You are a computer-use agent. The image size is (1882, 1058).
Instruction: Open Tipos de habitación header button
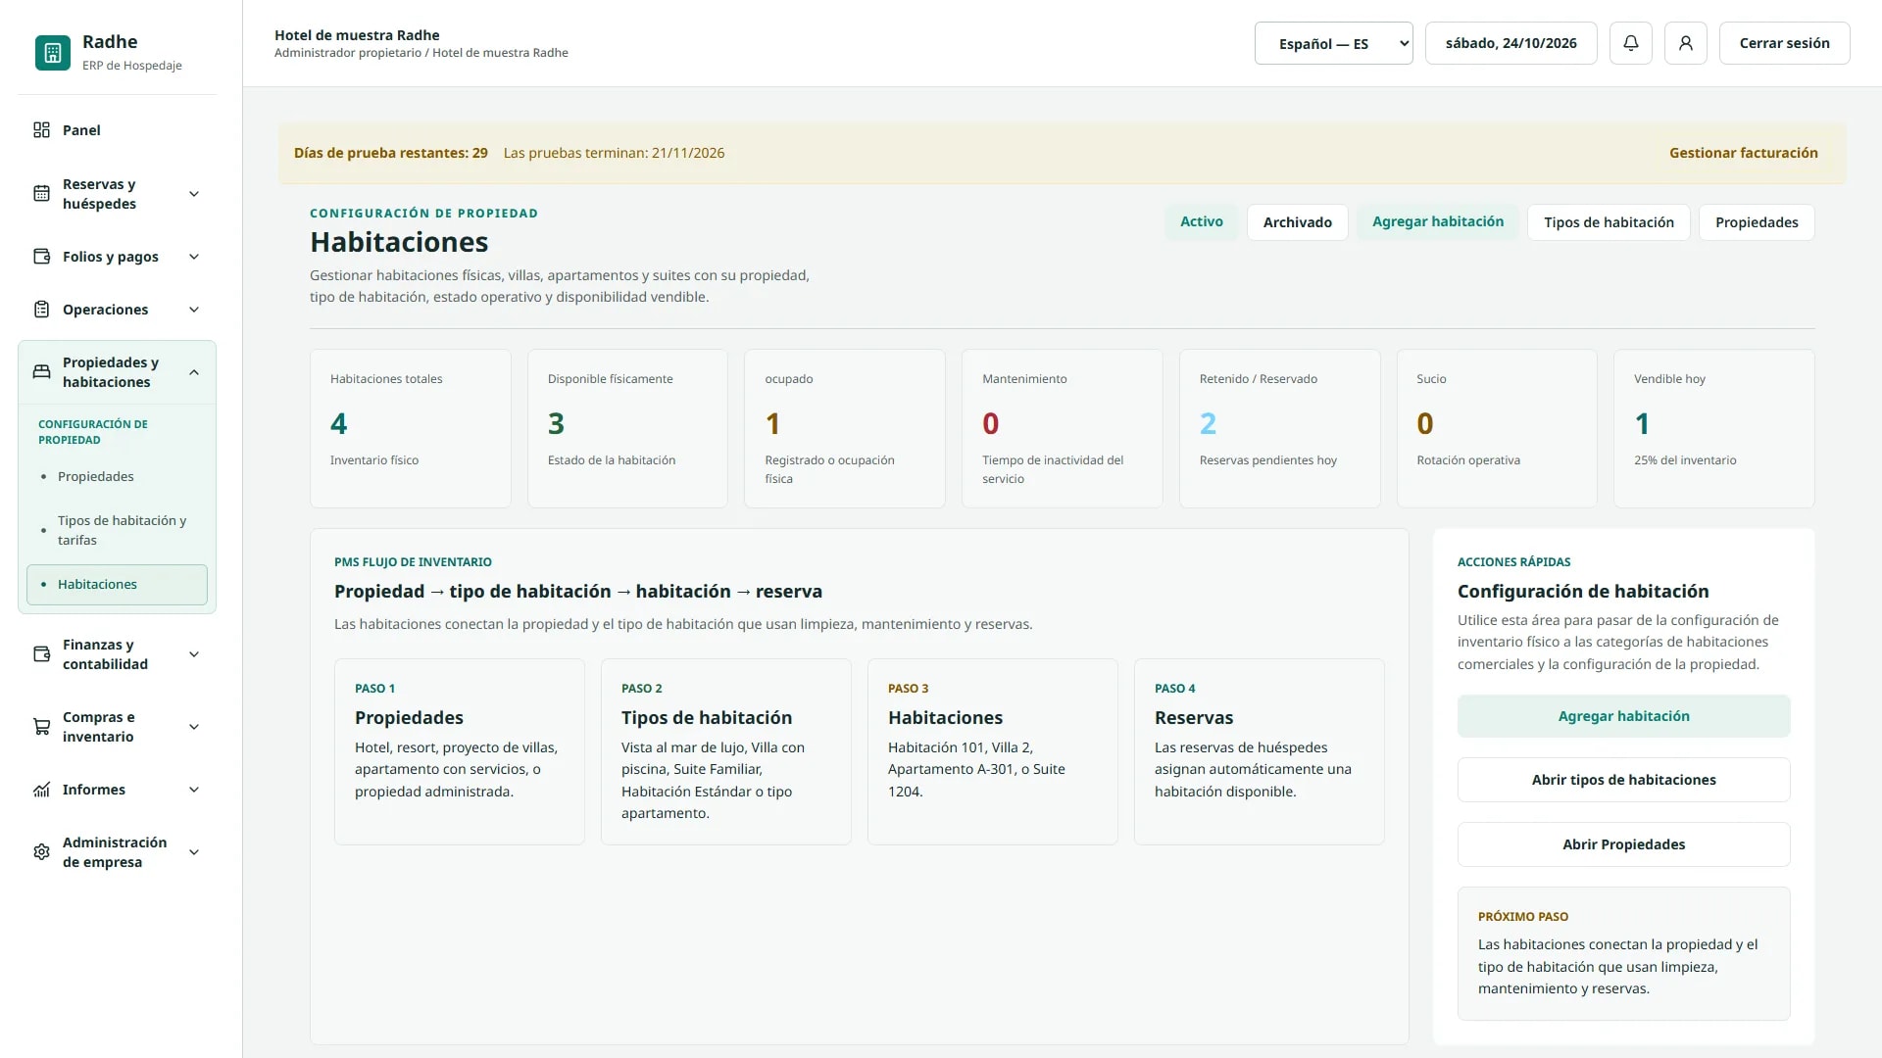pyautogui.click(x=1609, y=222)
